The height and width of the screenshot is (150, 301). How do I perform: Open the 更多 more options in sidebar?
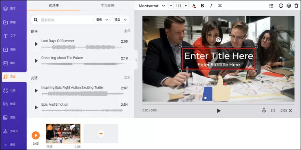[x=10, y=145]
